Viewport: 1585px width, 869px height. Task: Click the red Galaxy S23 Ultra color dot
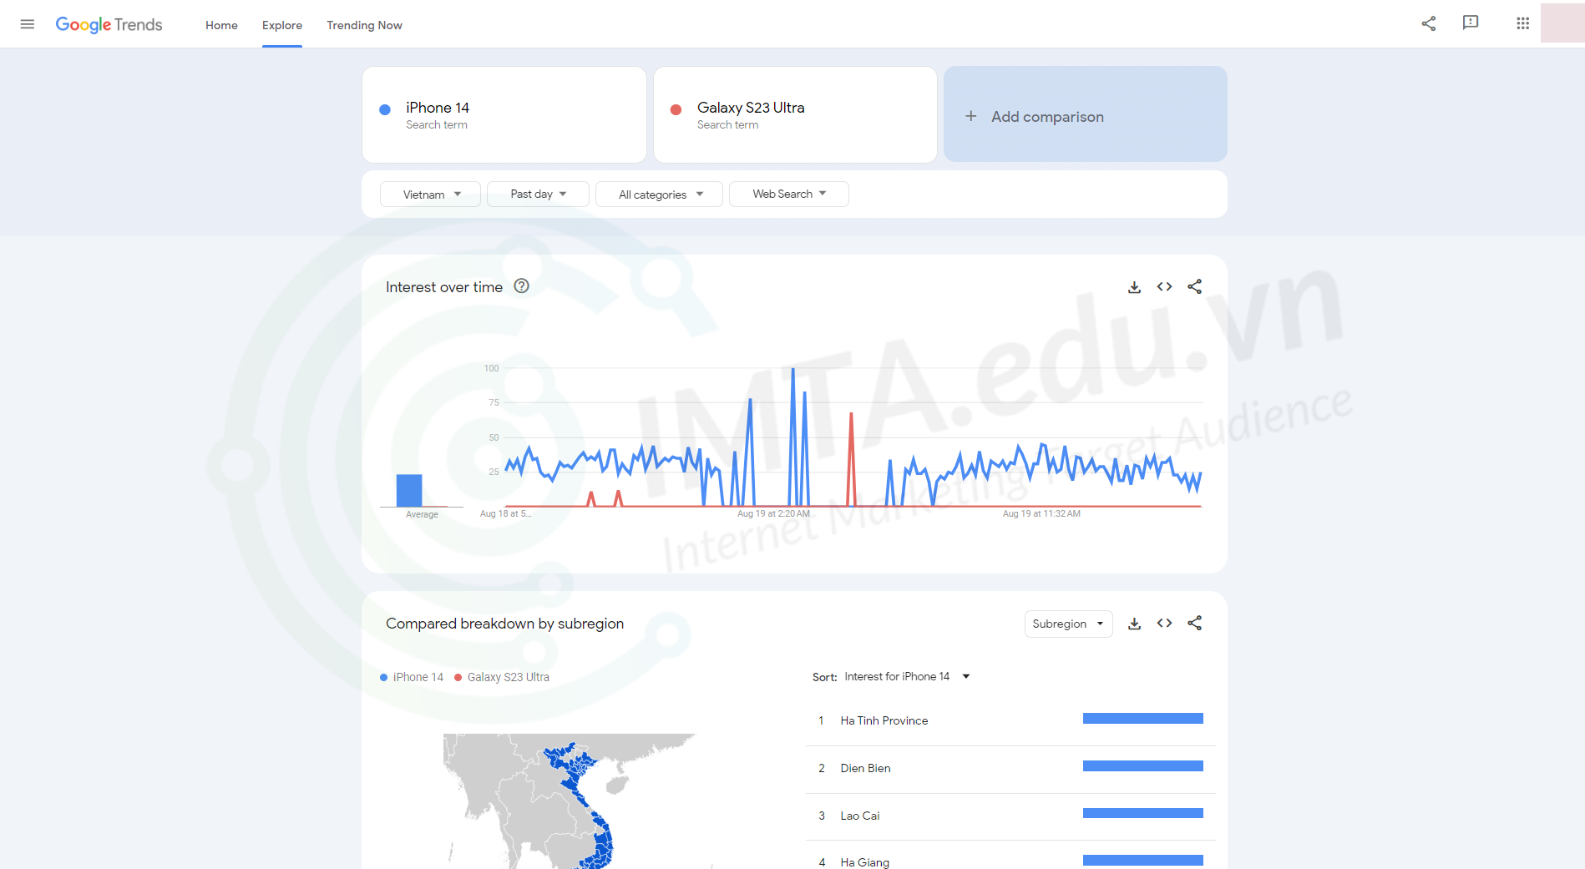pos(676,109)
